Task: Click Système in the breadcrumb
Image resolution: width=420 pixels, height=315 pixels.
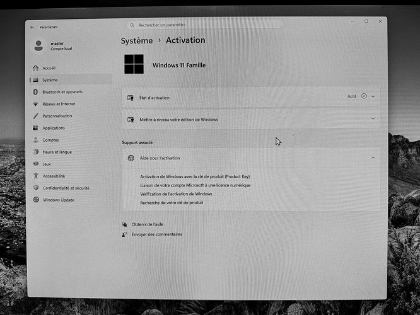Action: click(x=137, y=41)
